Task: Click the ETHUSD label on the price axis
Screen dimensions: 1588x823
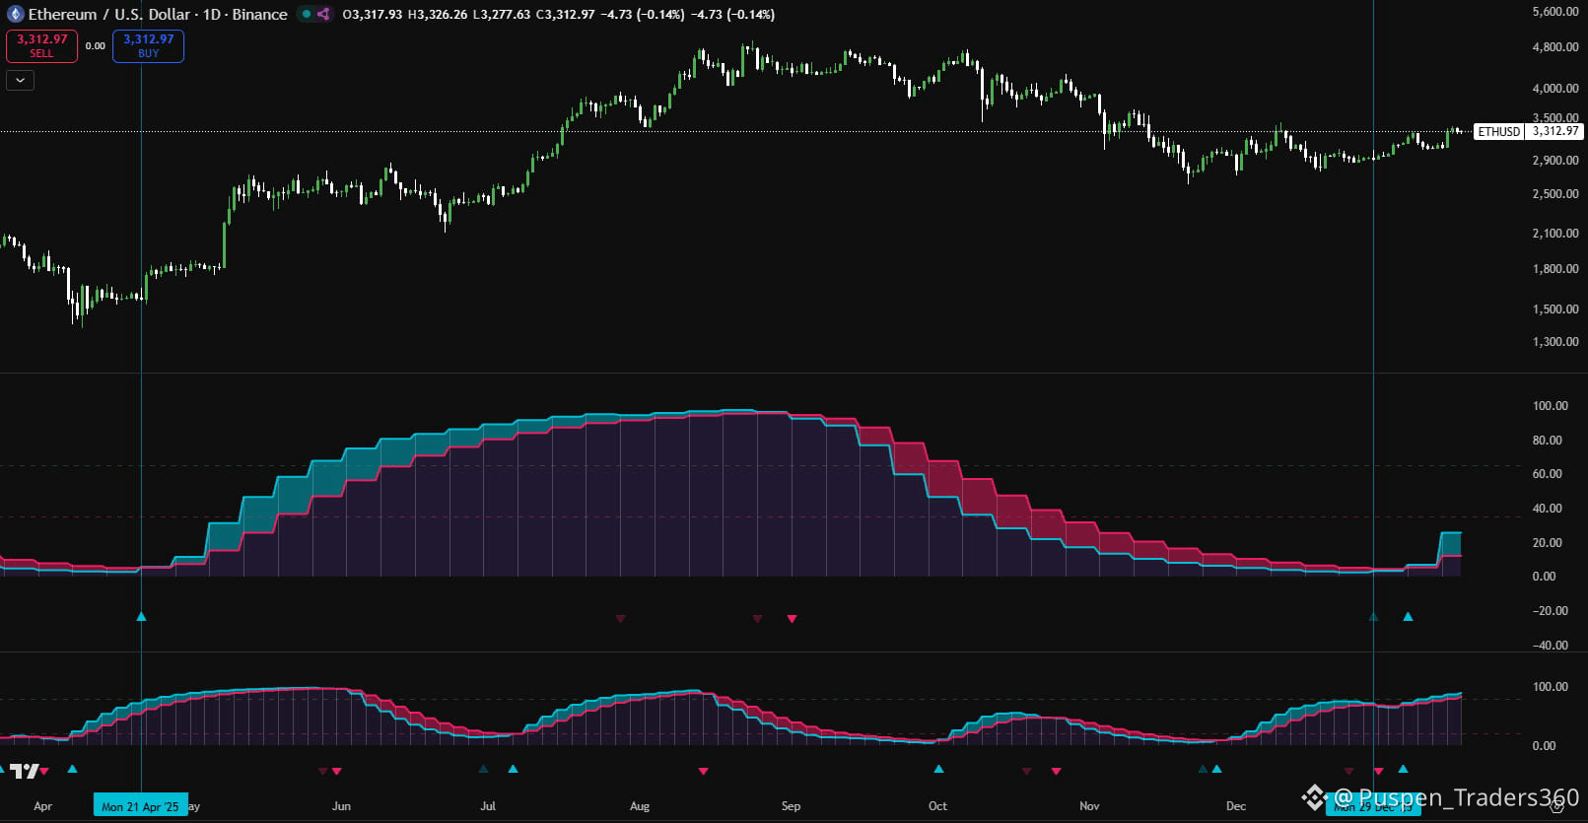Action: pos(1498,131)
